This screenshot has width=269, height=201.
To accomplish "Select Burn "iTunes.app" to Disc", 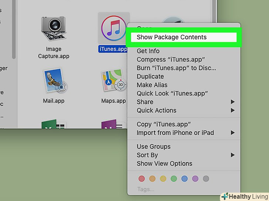I will (x=184, y=68).
